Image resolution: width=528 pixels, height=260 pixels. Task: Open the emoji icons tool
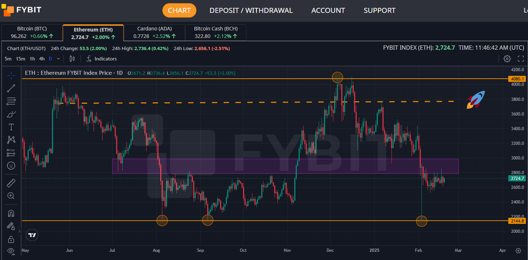pos(11,166)
